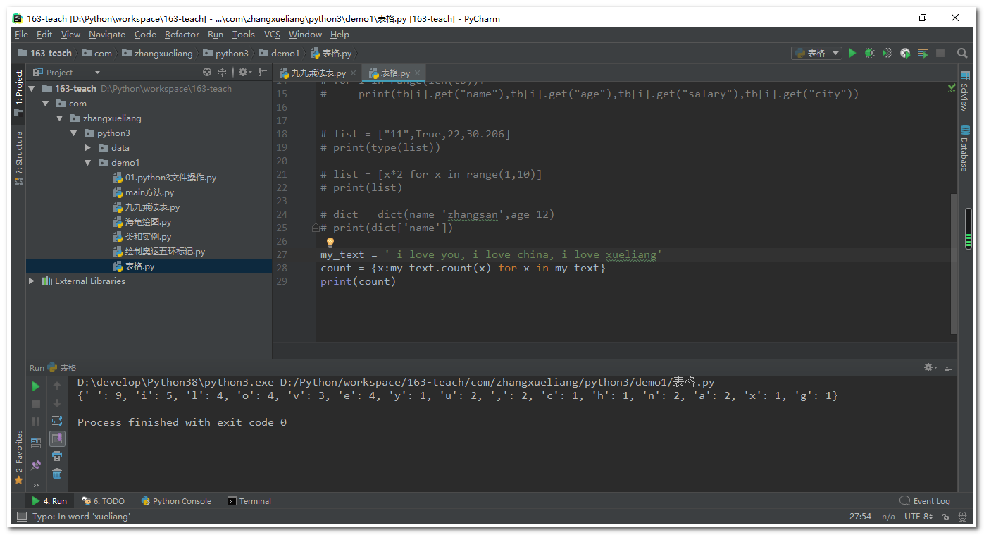This screenshot has height=535, width=984.
Task: Click the restore layout icon in Run panel
Action: coord(36,443)
